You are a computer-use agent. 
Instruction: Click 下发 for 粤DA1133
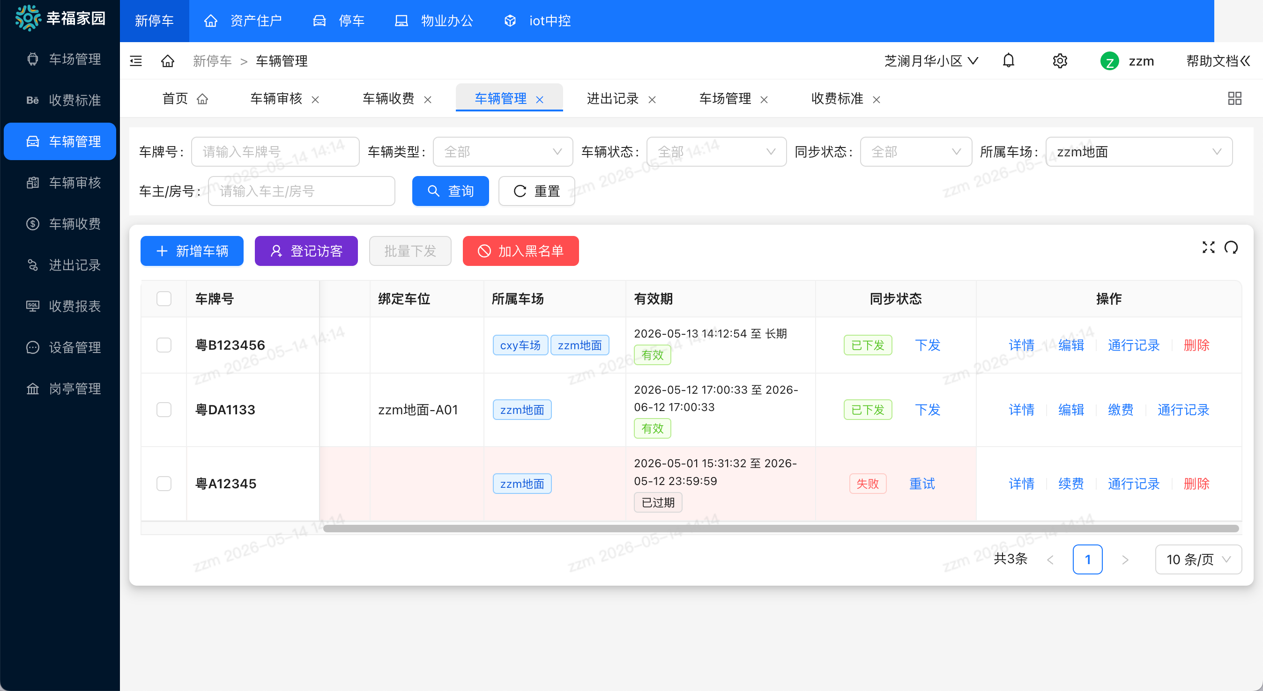coord(928,410)
